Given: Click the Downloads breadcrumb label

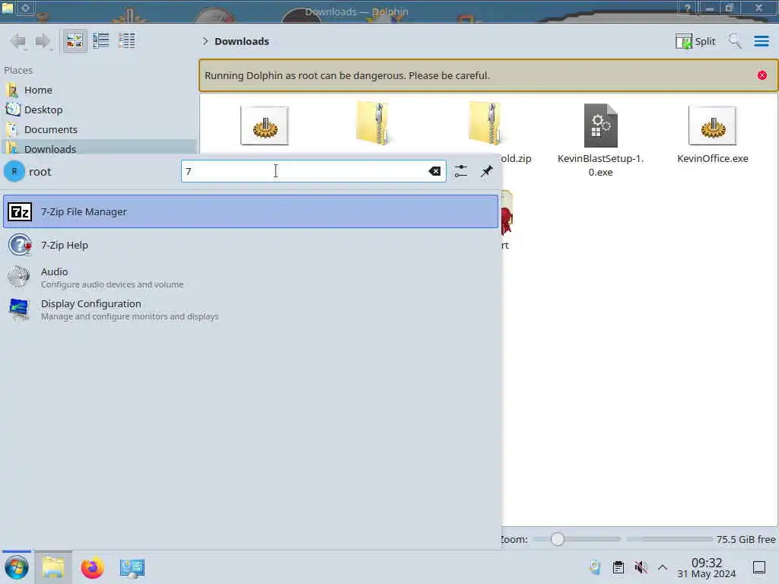Looking at the screenshot, I should pyautogui.click(x=241, y=41).
